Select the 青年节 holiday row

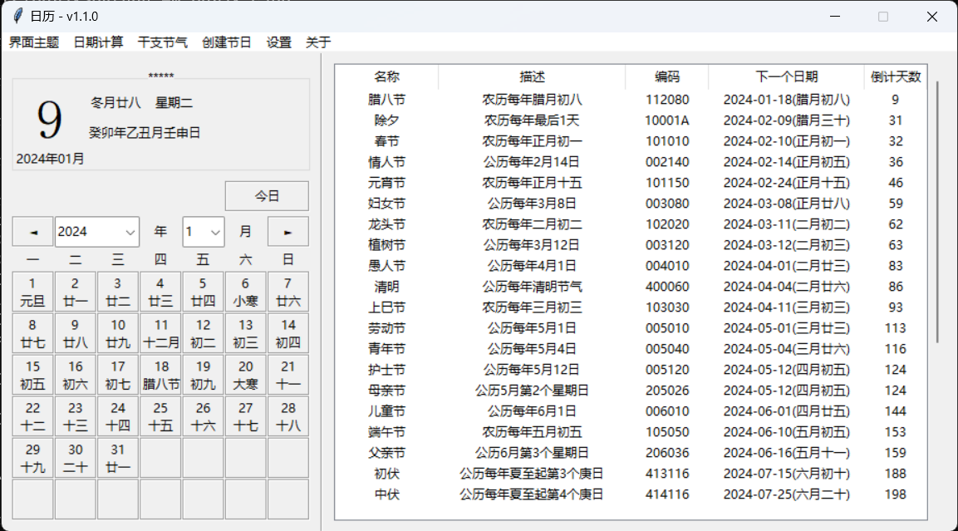631,349
